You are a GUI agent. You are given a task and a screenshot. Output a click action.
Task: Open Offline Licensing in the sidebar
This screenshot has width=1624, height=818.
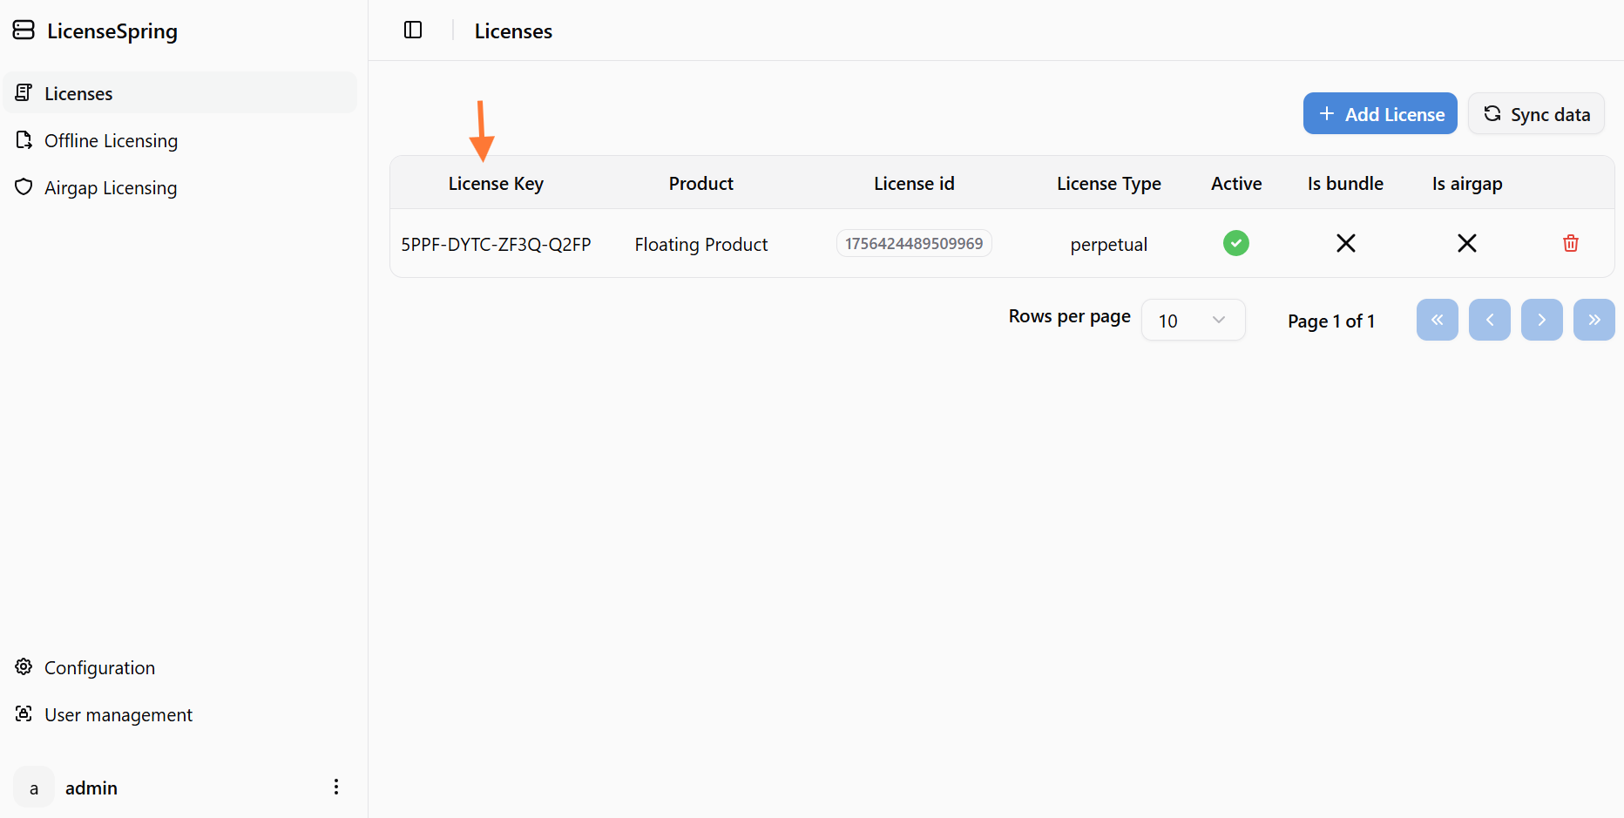pyautogui.click(x=111, y=140)
